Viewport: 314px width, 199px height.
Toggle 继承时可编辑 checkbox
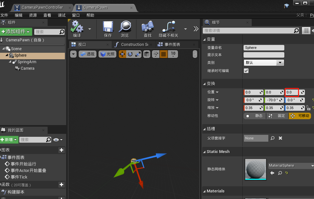point(246,71)
